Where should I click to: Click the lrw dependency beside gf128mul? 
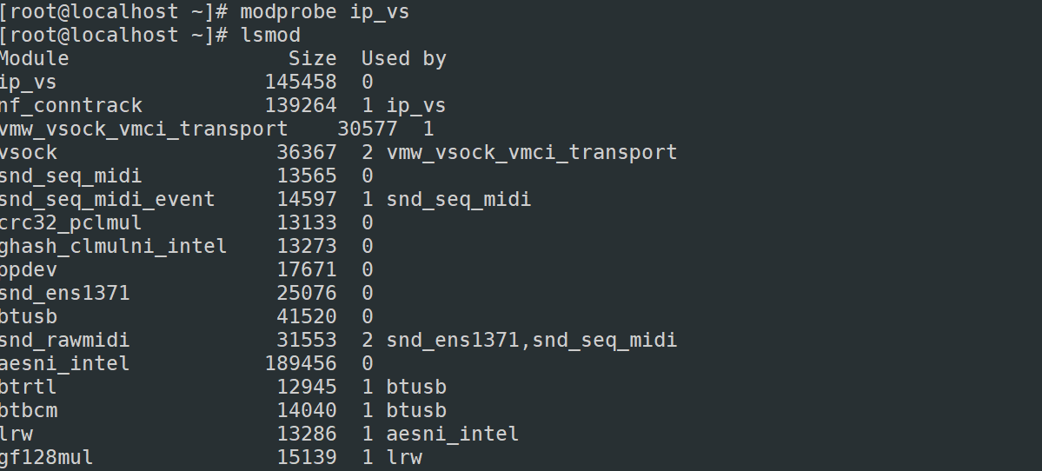click(x=404, y=457)
